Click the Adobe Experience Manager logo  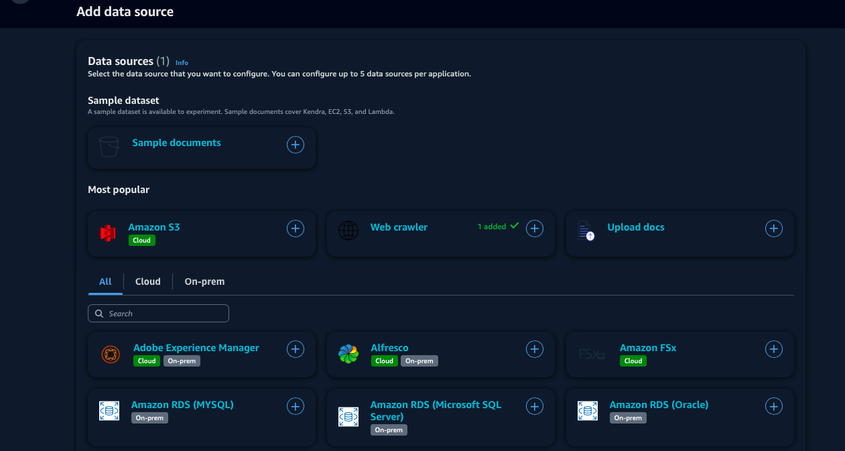(110, 354)
